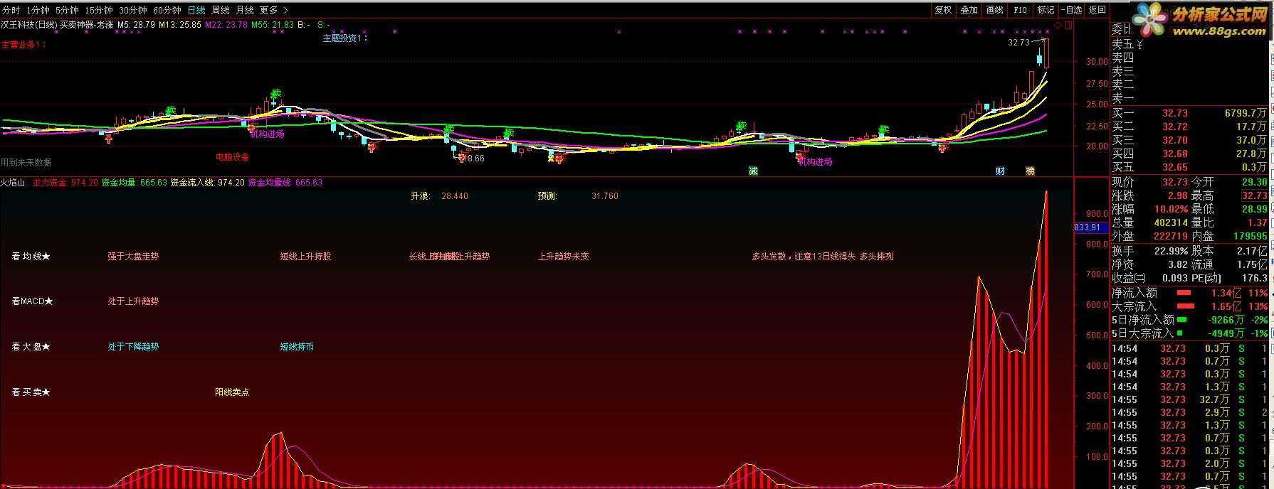Click the 总量 402314 volume value
The height and width of the screenshot is (489, 1274).
1172,223
